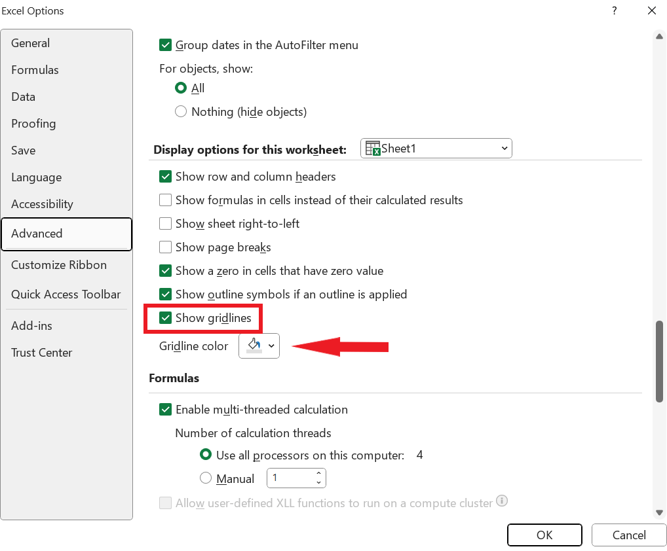Select Nothing (hide objects) radio button
Image resolution: width=667 pixels, height=551 pixels.
(x=181, y=112)
